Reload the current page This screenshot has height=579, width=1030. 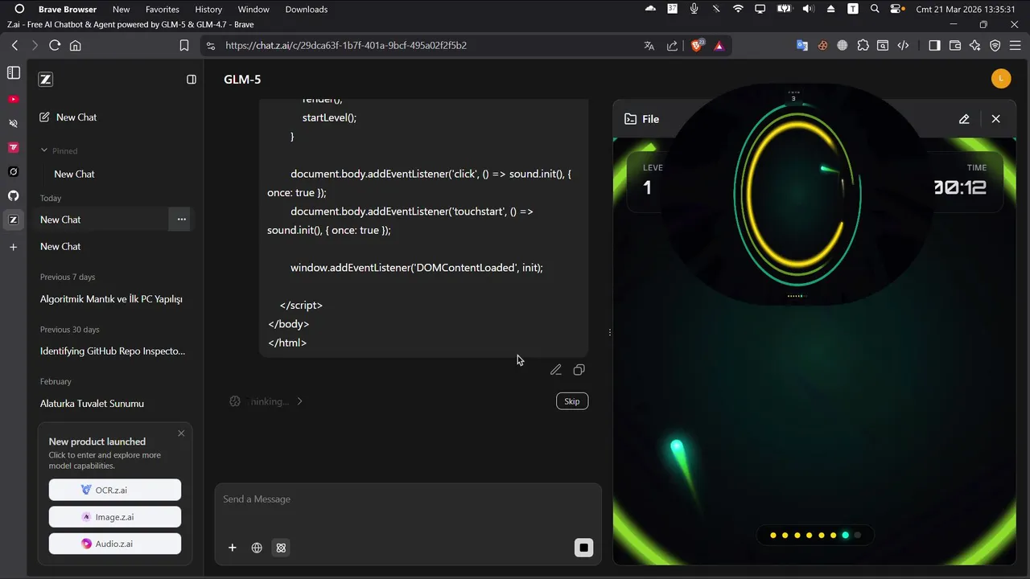(55, 46)
